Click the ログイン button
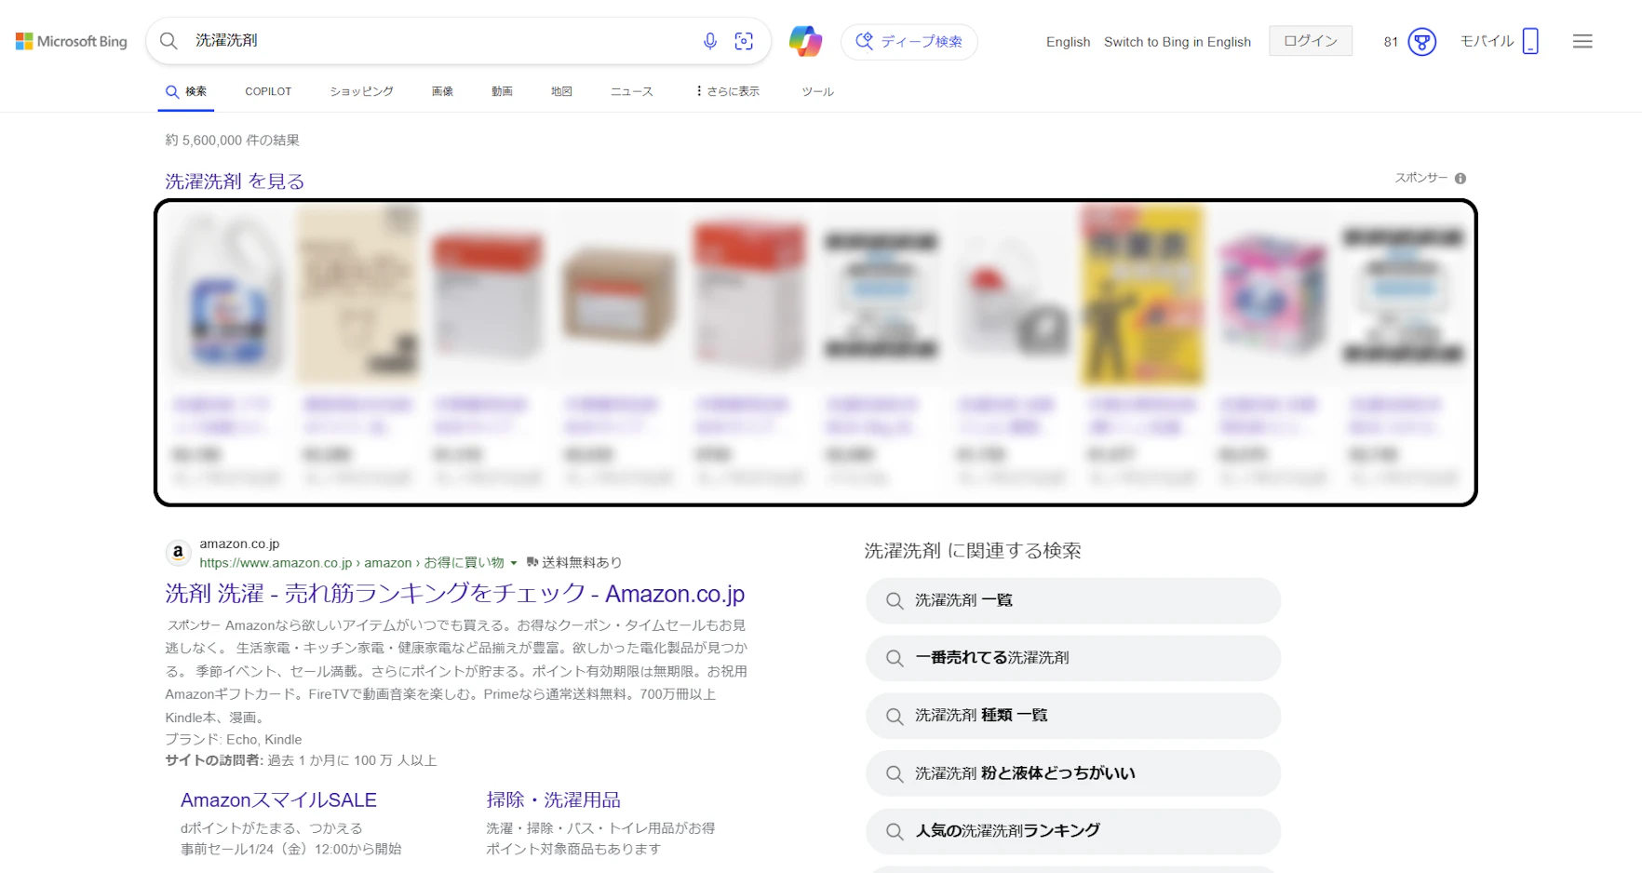1642x873 pixels. point(1311,41)
